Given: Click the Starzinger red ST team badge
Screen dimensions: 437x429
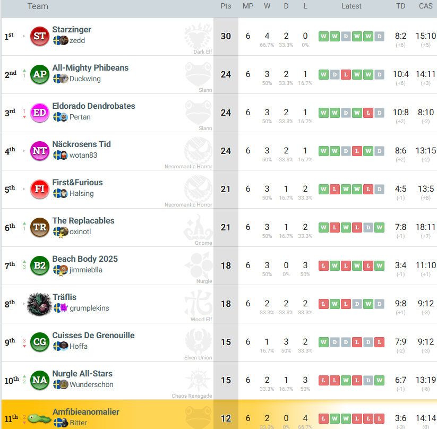Looking at the screenshot, I should click(x=39, y=36).
